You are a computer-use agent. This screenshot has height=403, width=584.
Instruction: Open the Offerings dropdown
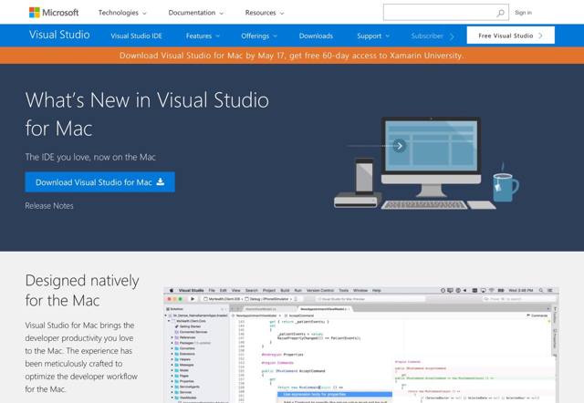(259, 36)
